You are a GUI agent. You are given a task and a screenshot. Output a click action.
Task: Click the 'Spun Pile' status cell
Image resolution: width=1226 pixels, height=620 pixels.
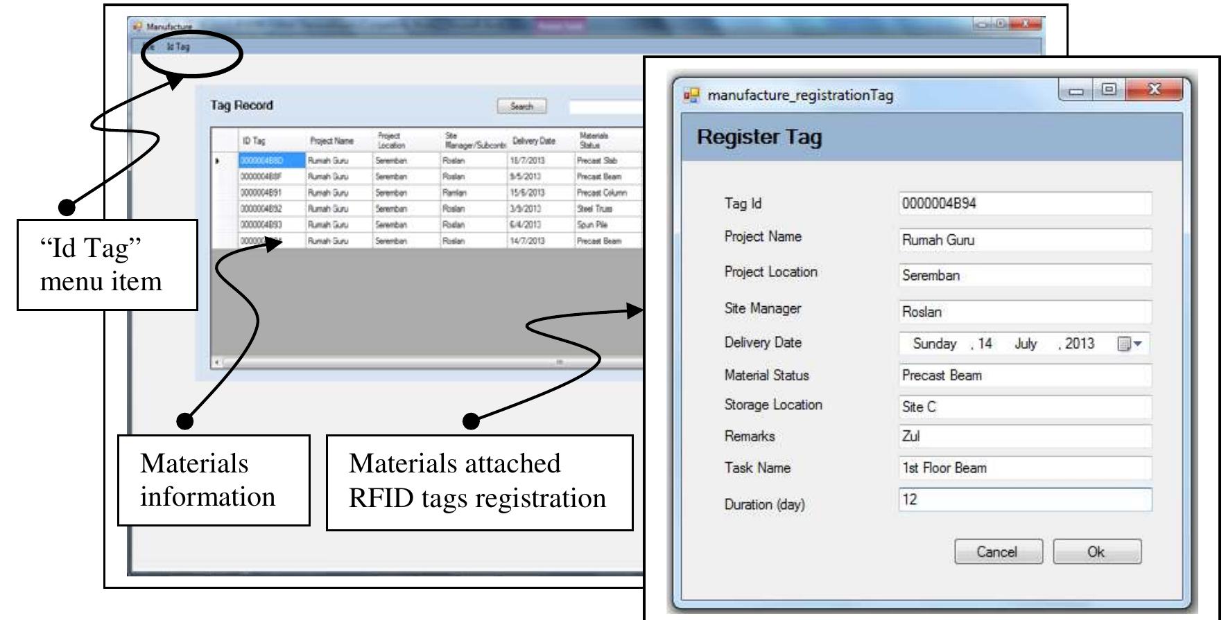609,225
